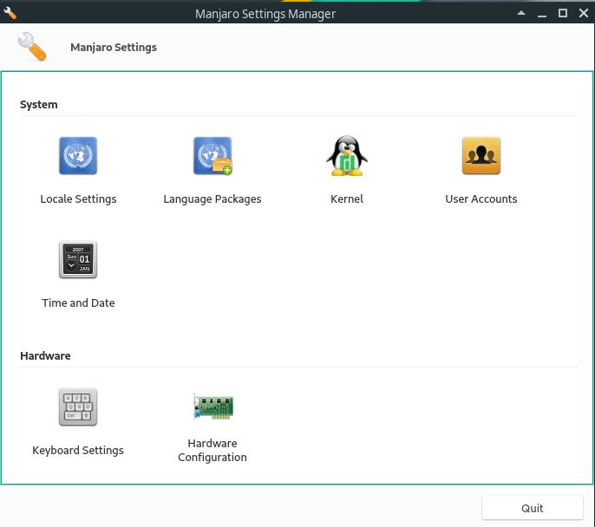The image size is (595, 527).
Task: Open the User Accounts icon
Action: tap(481, 155)
